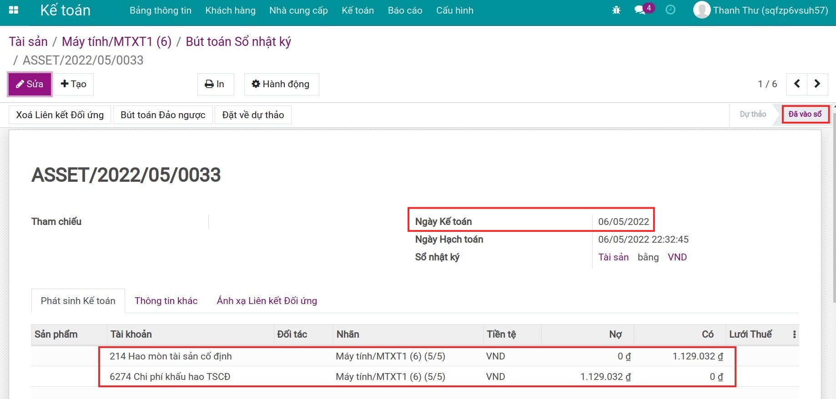Click the user avatar picture
This screenshot has height=399, width=836.
point(701,10)
